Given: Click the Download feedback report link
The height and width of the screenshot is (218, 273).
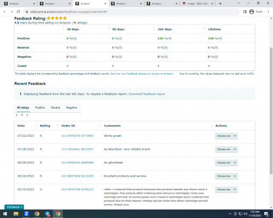Looking at the screenshot, I should pyautogui.click(x=147, y=94).
